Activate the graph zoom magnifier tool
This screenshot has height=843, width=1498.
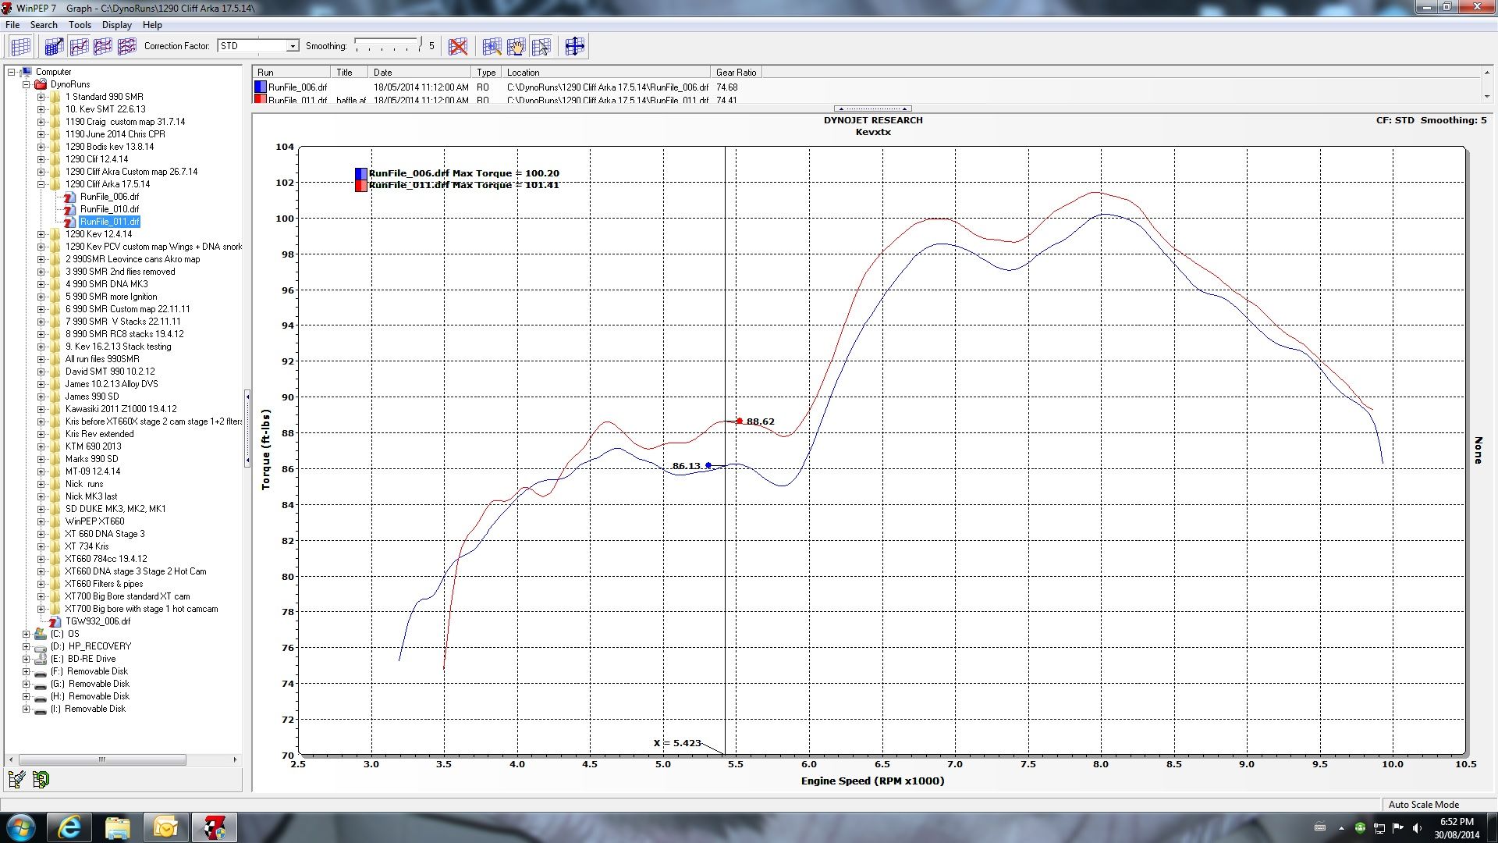coord(492,47)
